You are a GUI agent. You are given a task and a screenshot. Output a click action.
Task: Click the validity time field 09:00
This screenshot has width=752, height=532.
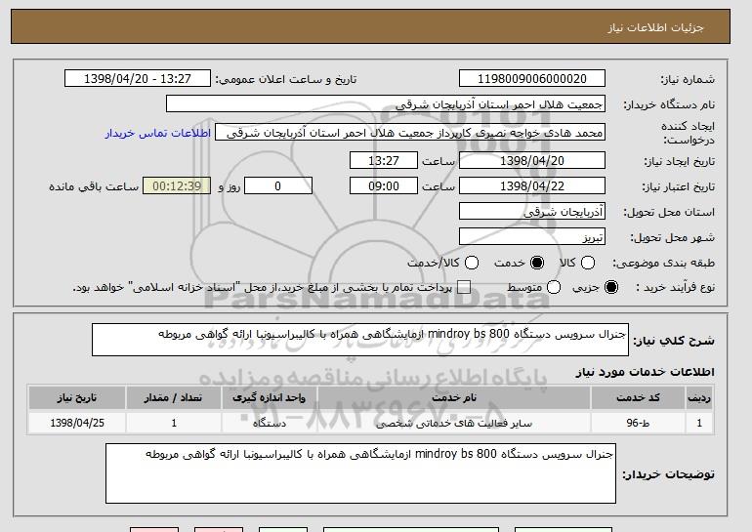384,186
